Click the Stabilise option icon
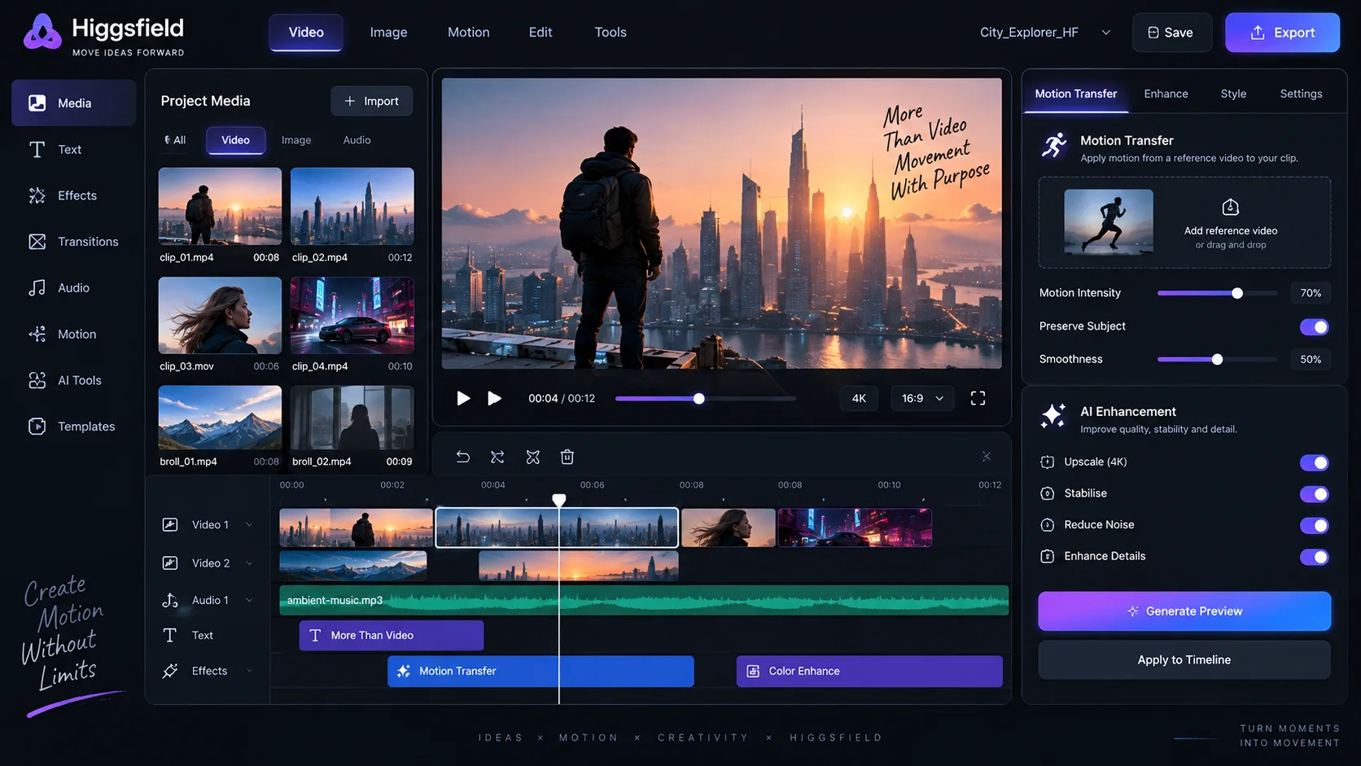Viewport: 1361px width, 766px height. (x=1048, y=493)
